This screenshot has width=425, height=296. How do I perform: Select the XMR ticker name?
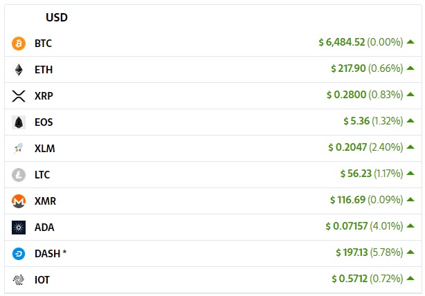[x=45, y=201]
